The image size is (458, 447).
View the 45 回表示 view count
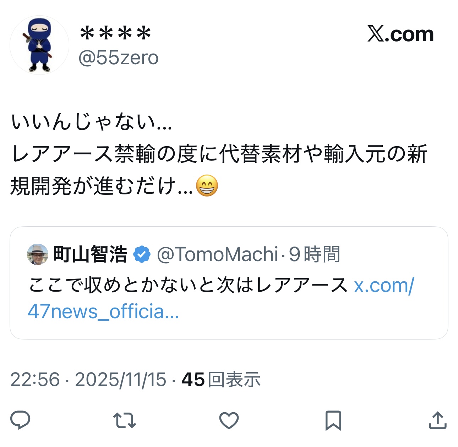coord(221,379)
